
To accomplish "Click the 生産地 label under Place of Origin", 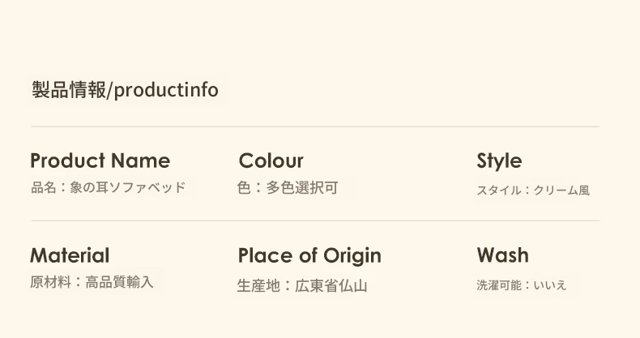I will point(257,285).
